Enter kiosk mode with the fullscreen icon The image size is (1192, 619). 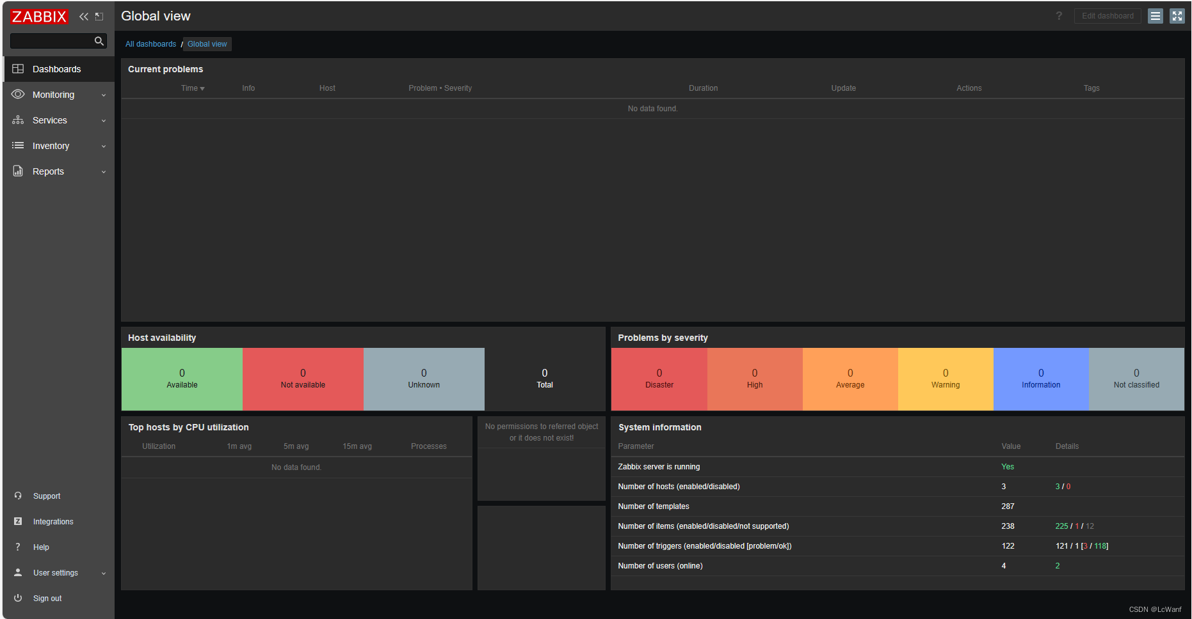[x=1177, y=16]
